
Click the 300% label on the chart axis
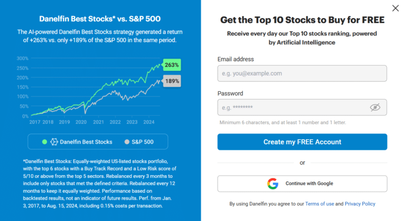click(22, 58)
